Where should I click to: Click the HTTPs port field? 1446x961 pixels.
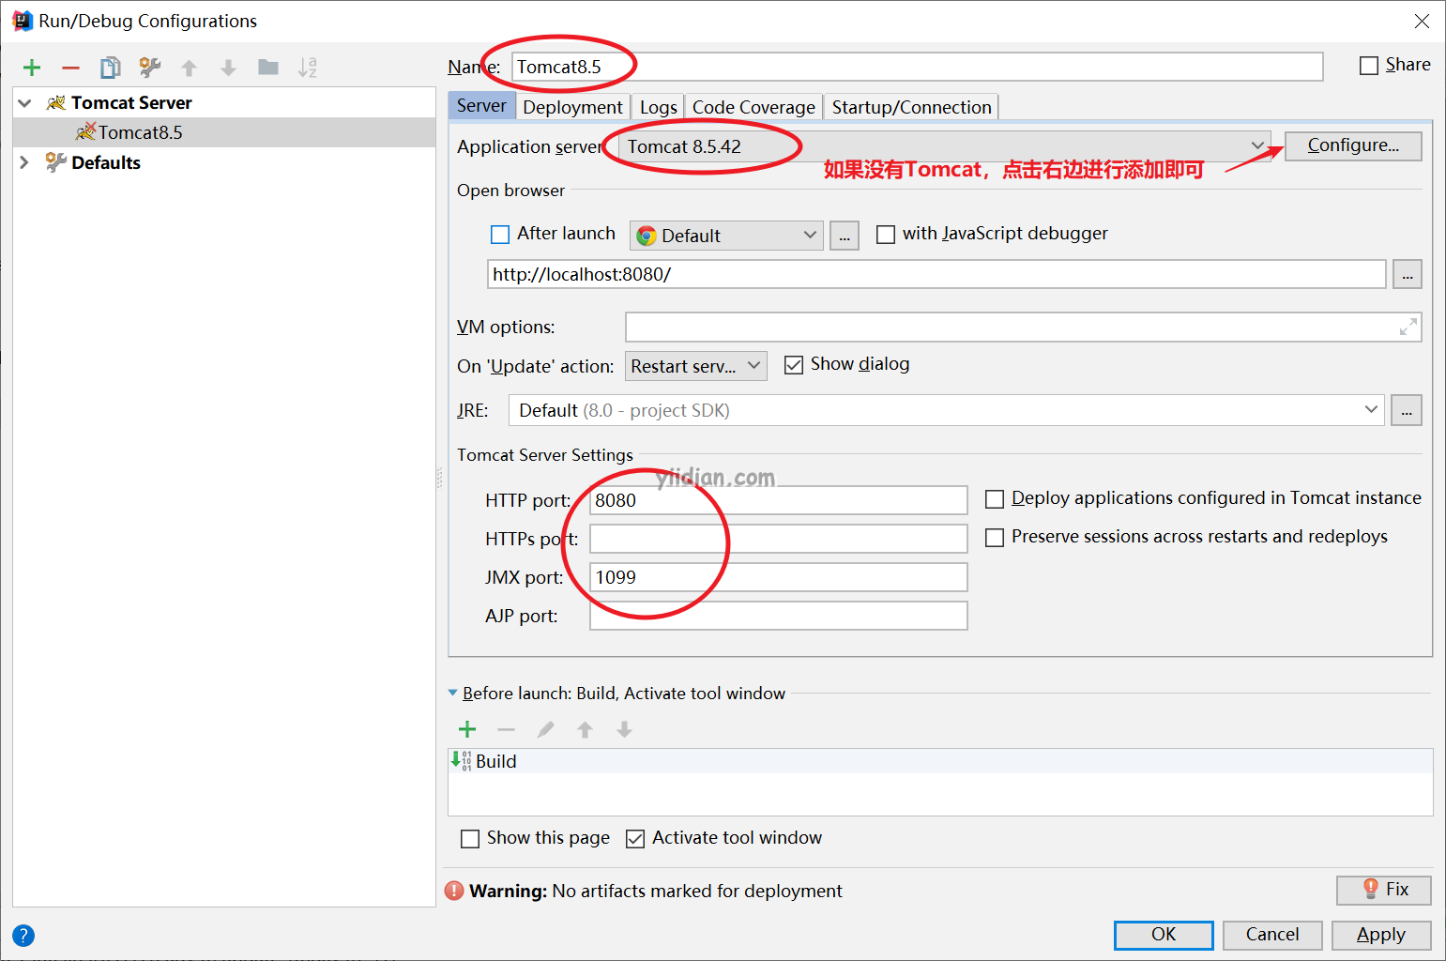[x=779, y=539]
